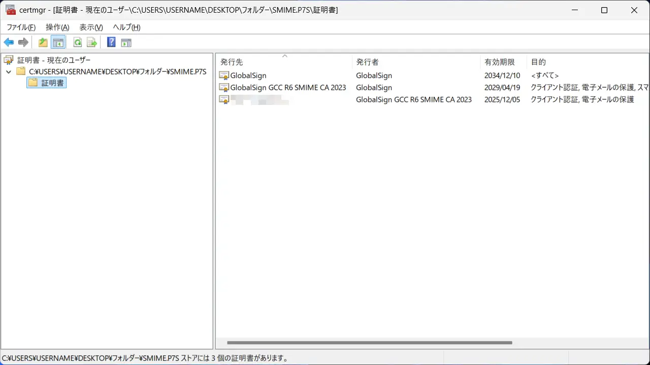Click purpose cell of the 2025/12/05 row
Viewport: 650px width, 365px height.
(582, 100)
